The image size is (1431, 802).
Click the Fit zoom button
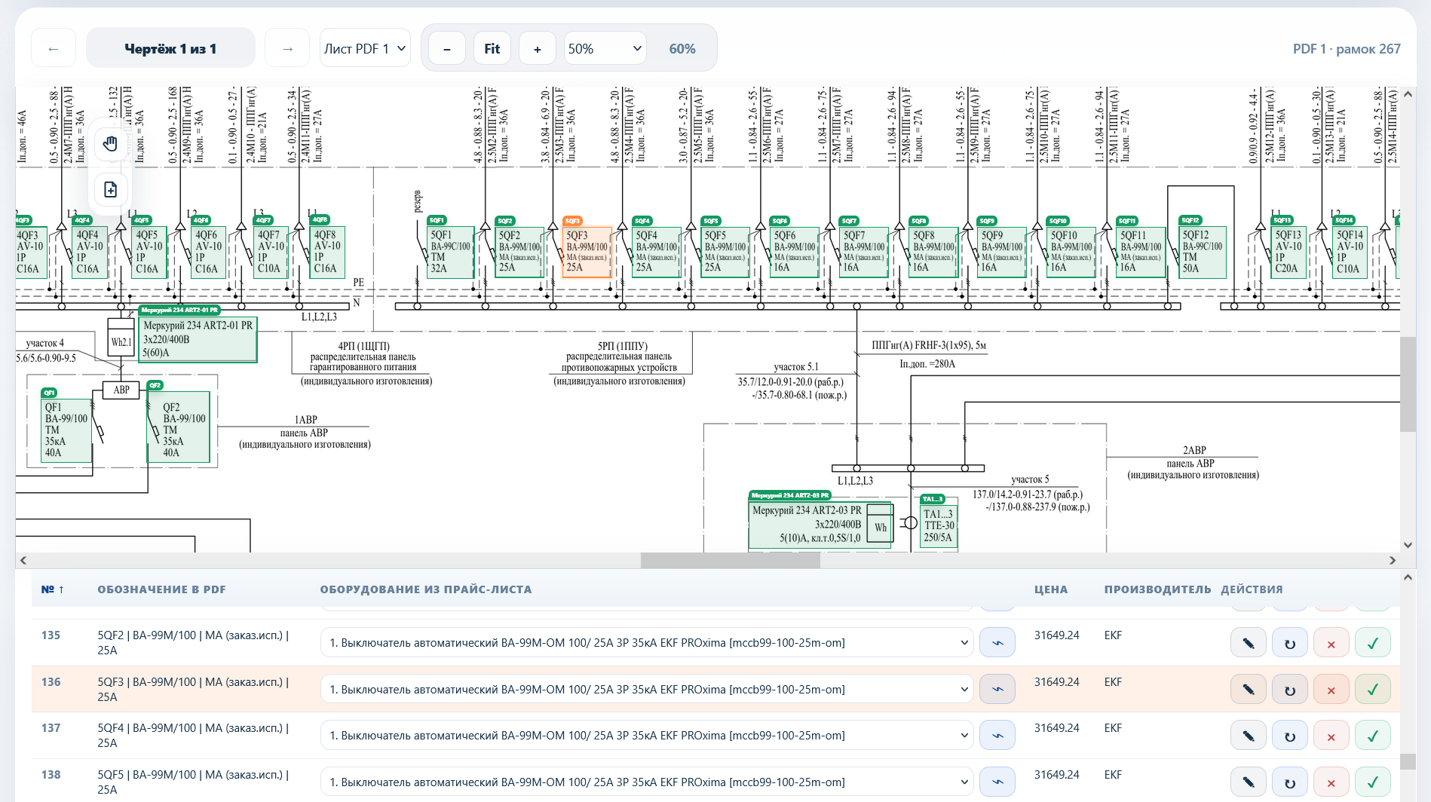(492, 48)
